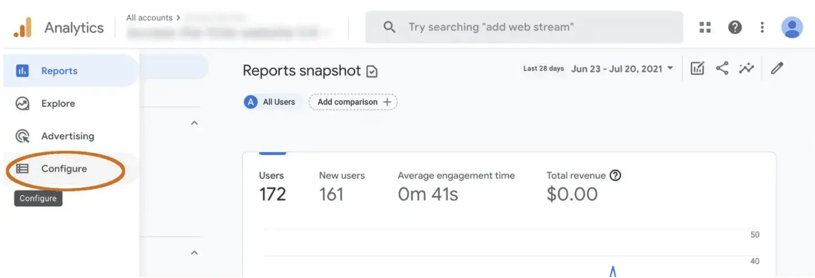Open the Google apps grid icon

[705, 27]
